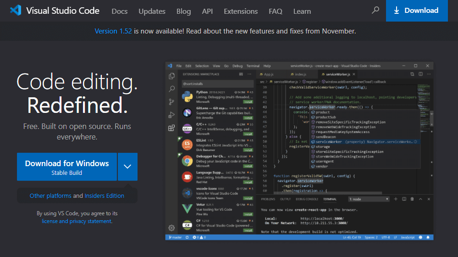Image resolution: width=458 pixels, height=257 pixels.
Task: Click the Visual Studio Code logo icon
Action: pos(16,10)
